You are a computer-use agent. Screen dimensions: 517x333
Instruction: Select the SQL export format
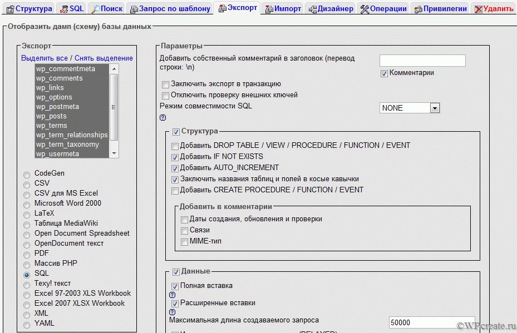coord(27,275)
